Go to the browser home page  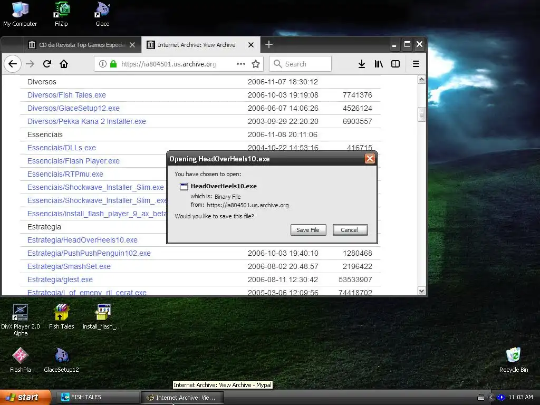tap(64, 64)
